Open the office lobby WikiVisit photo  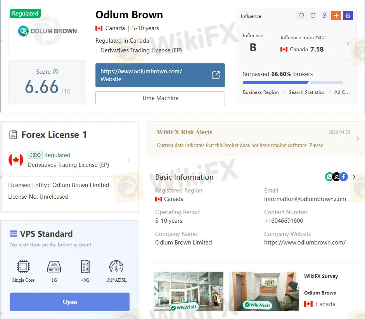263,291
